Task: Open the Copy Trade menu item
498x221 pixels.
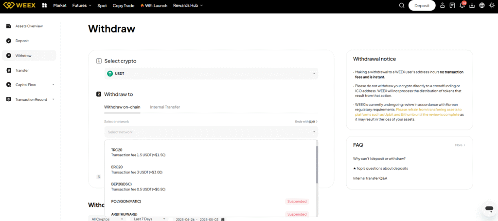Action: click(124, 6)
